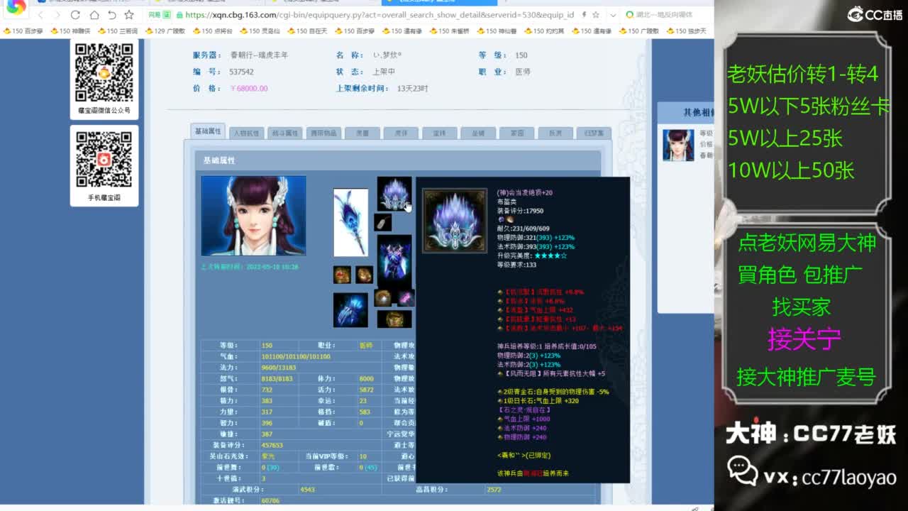Switch to the 战斗属性 tab
Viewport: 908px width, 511px height.
[x=284, y=133]
